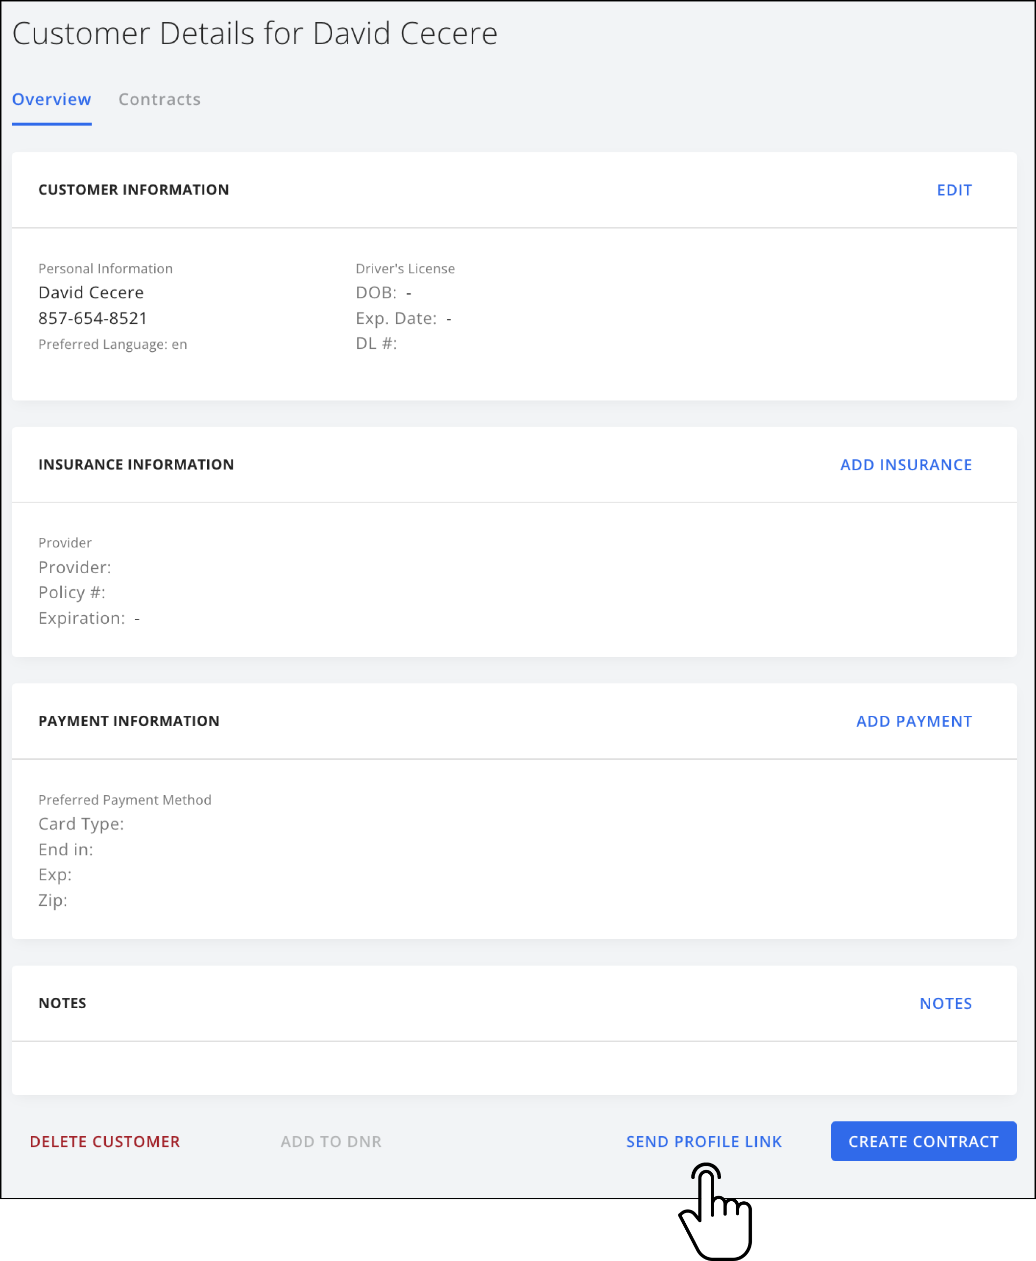
Task: Open the Contracts tab
Action: tap(159, 99)
